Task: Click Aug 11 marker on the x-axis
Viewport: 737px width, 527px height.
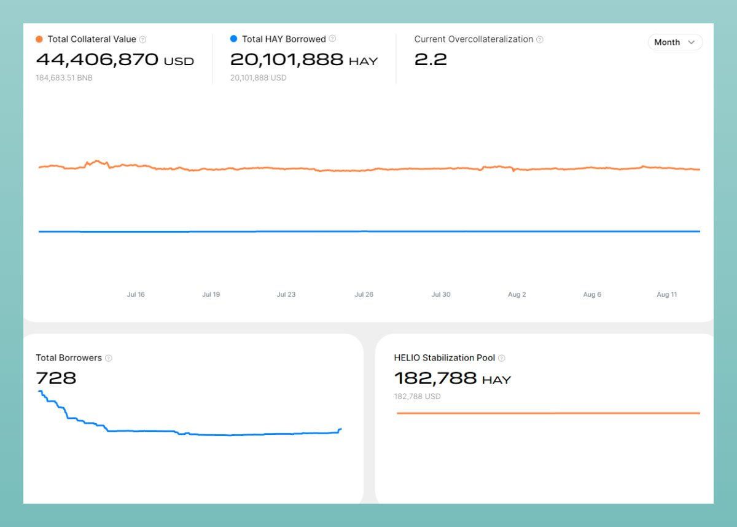Action: pyautogui.click(x=666, y=295)
